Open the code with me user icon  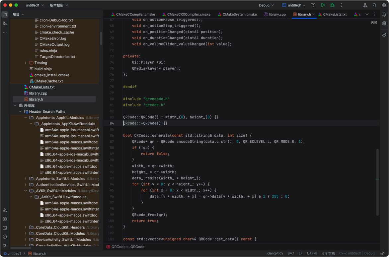coord(365,5)
